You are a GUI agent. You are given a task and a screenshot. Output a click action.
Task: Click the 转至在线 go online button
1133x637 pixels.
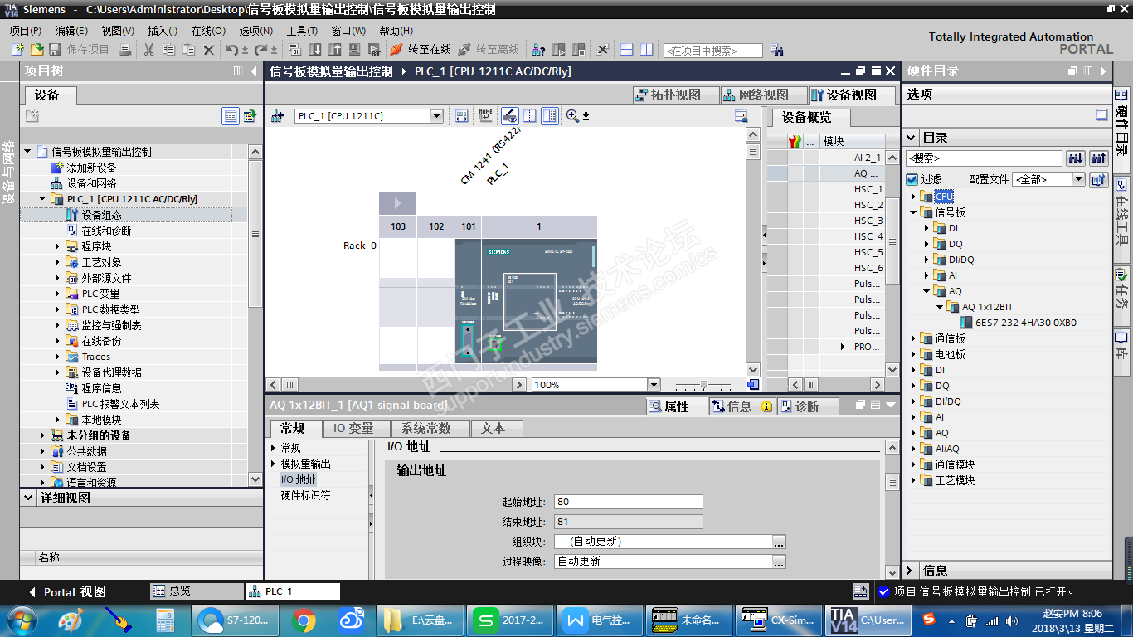point(421,50)
